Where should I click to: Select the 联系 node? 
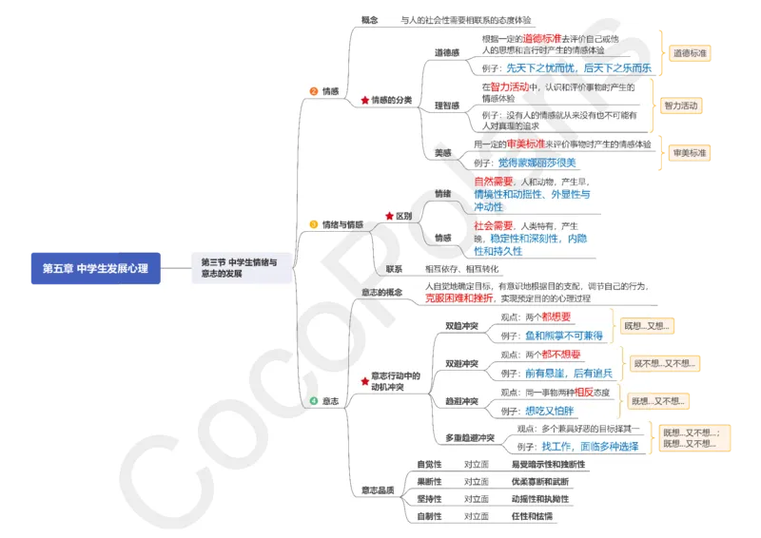pyautogui.click(x=394, y=269)
